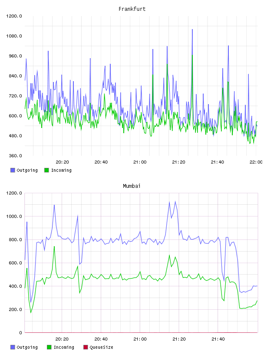Screen dimensions: 264x354
Task: Click the 480.0 y-axis label on Frankfurt
Action: coord(15,136)
